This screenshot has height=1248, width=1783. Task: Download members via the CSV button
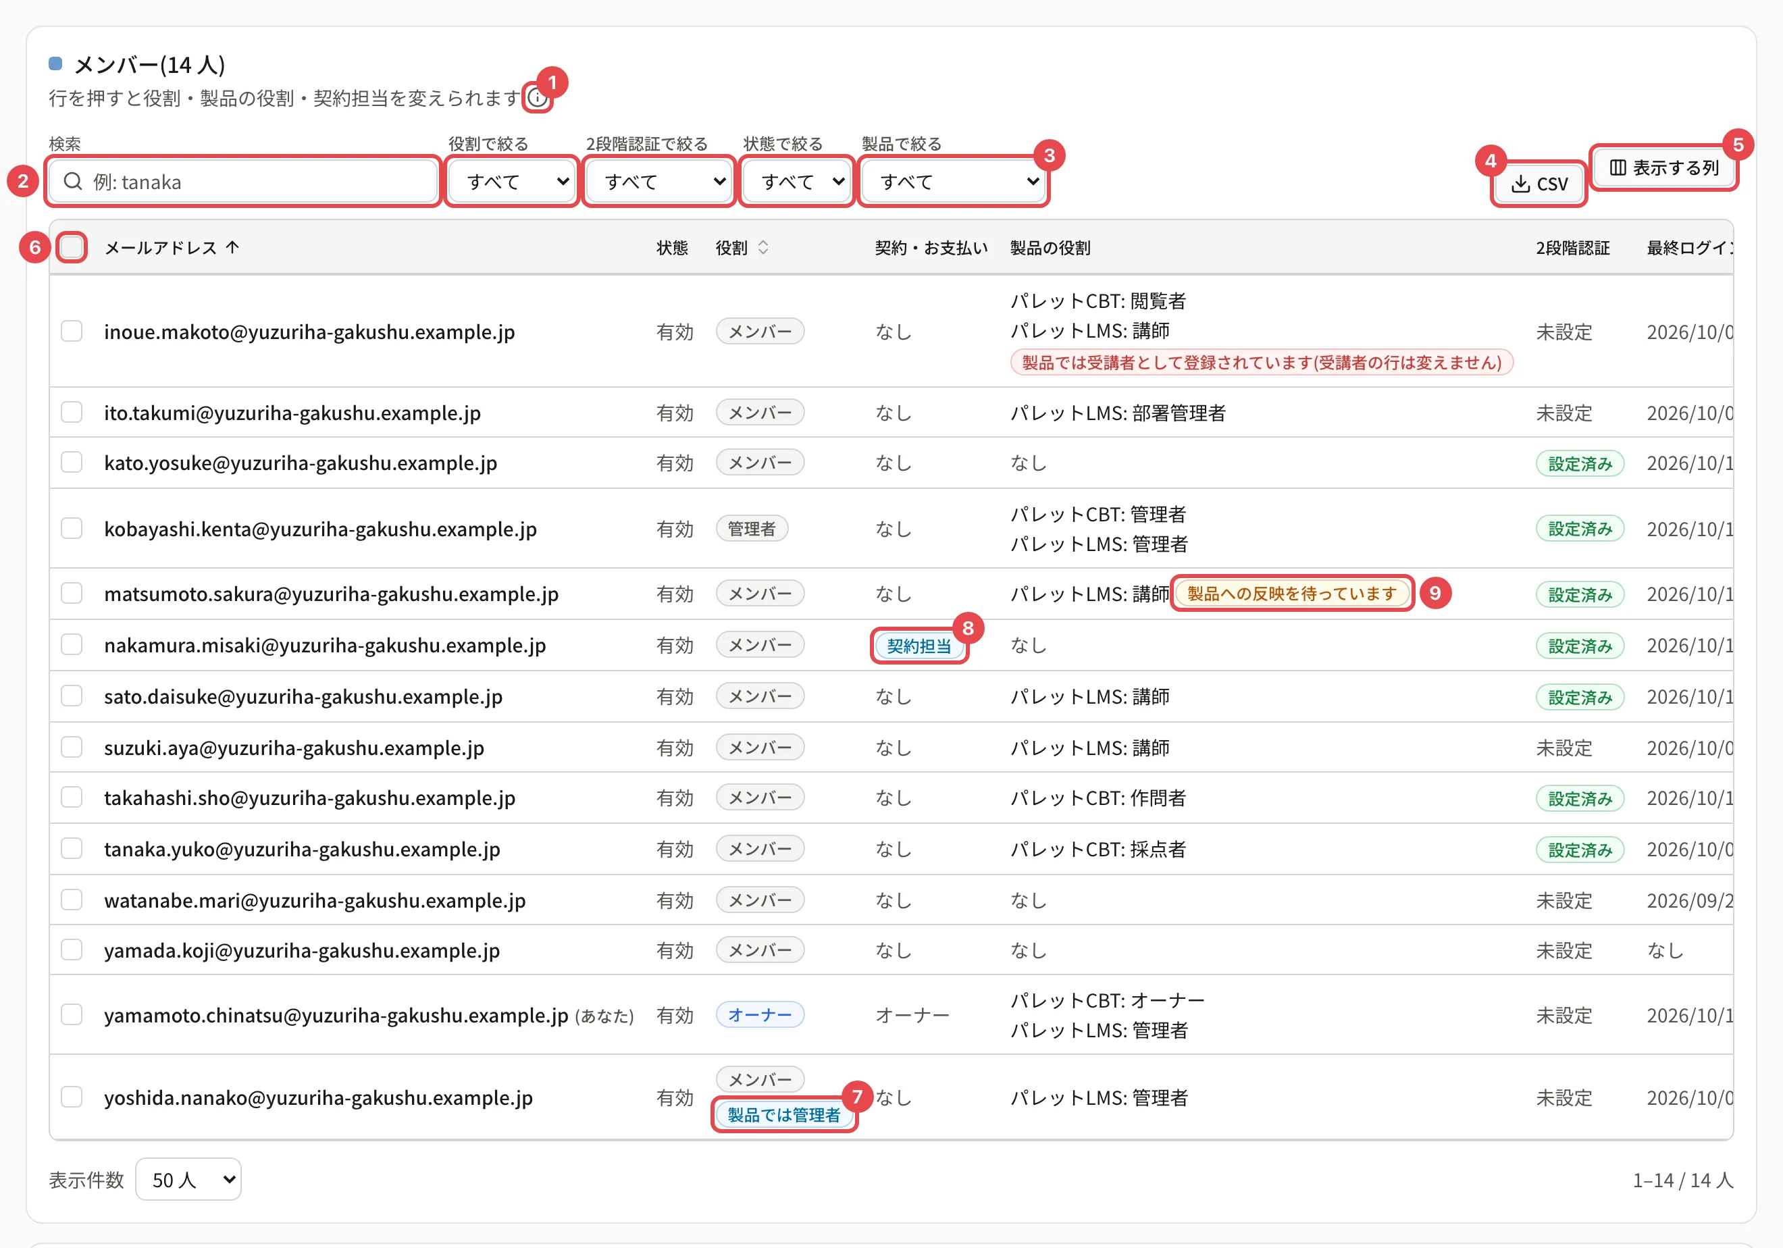pyautogui.click(x=1539, y=184)
